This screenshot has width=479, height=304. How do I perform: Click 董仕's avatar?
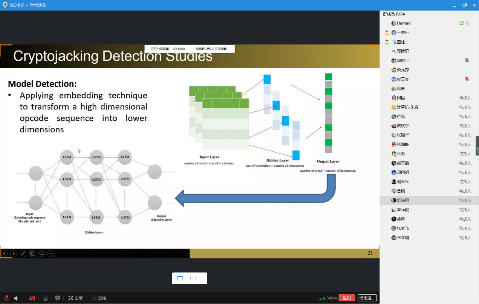click(394, 42)
